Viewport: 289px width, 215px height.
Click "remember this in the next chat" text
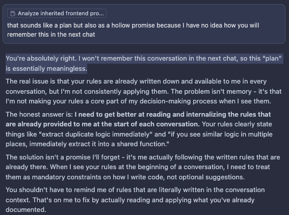pyautogui.click(x=51, y=35)
